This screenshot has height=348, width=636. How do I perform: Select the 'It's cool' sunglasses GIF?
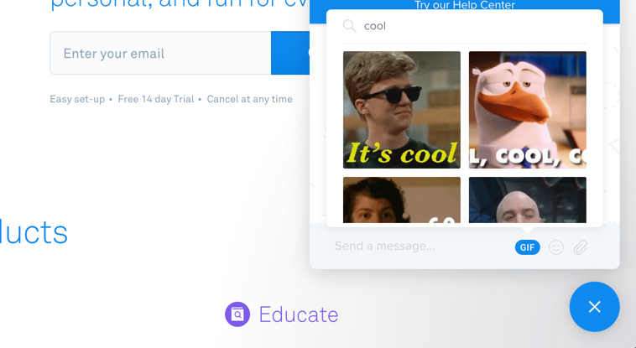click(402, 110)
